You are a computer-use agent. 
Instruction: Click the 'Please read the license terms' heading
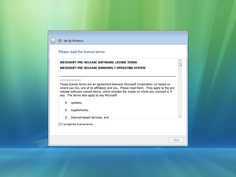pos(81,52)
